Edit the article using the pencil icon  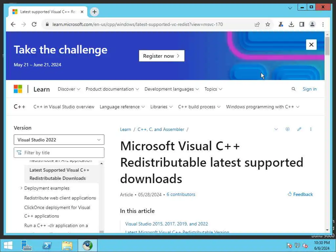tap(299, 129)
